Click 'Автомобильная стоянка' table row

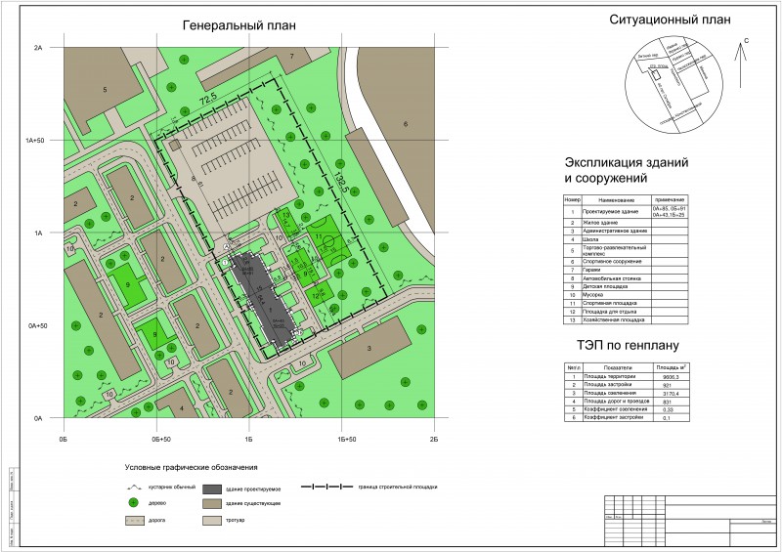click(626, 278)
